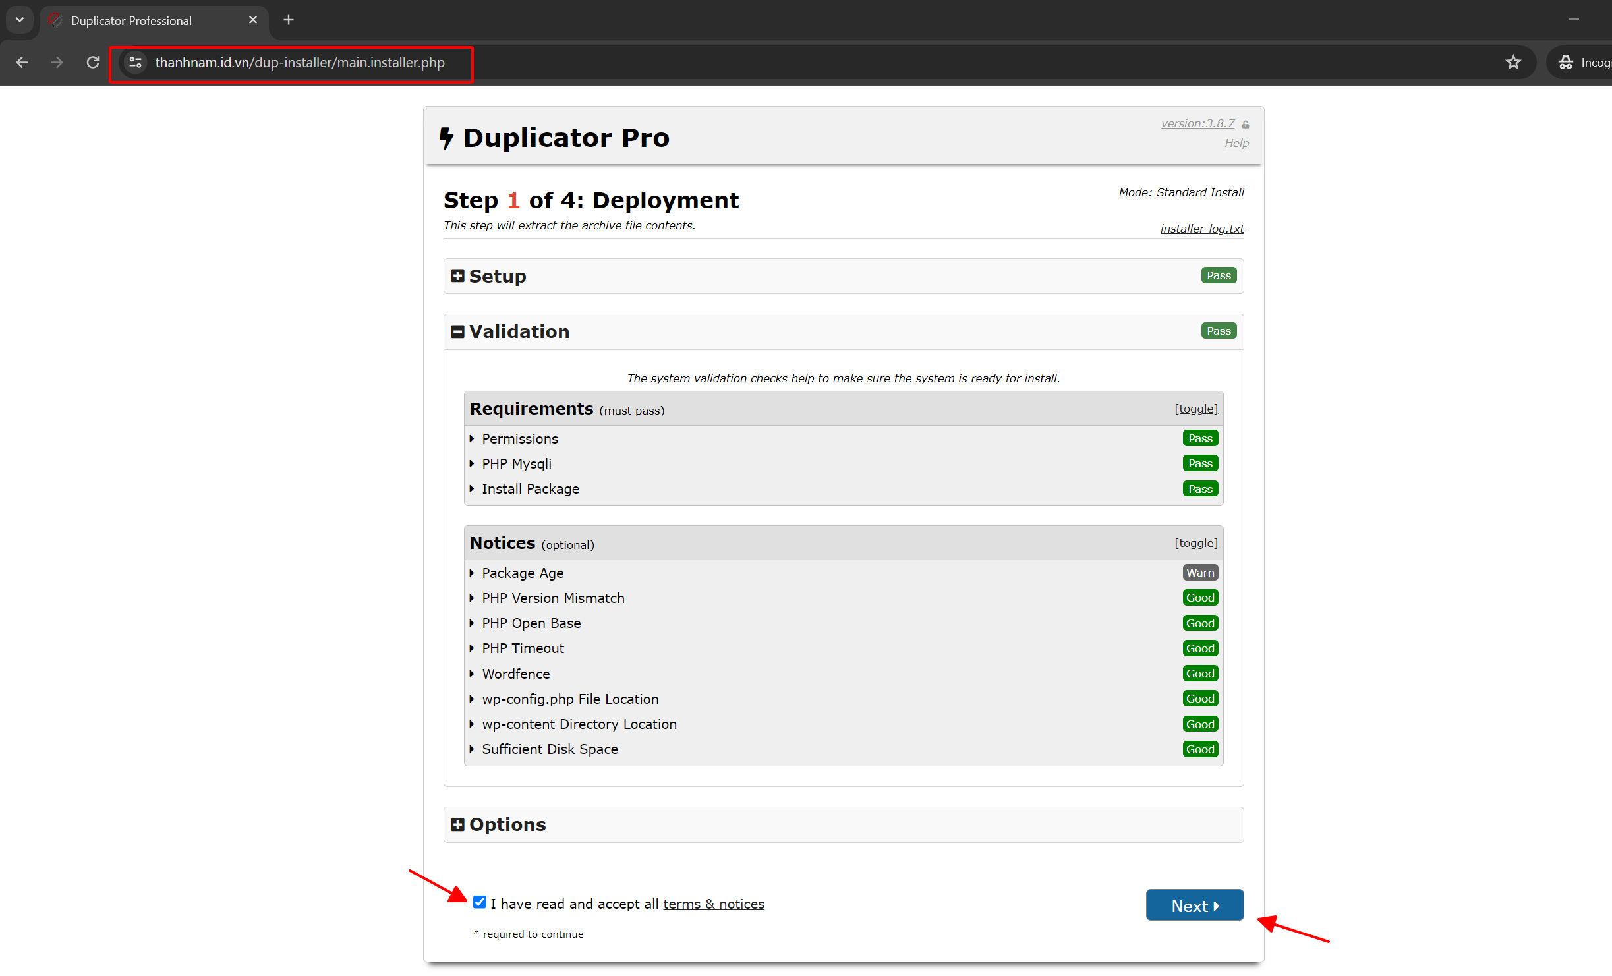Open the tab search dropdown arrow
The width and height of the screenshot is (1612, 976).
tap(20, 20)
